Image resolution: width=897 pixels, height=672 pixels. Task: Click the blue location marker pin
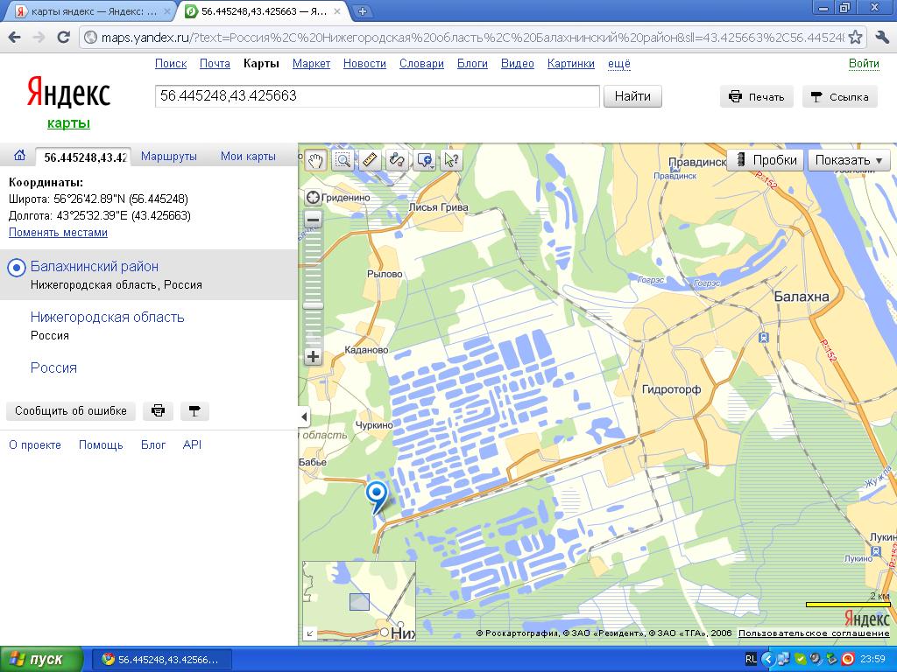click(377, 494)
